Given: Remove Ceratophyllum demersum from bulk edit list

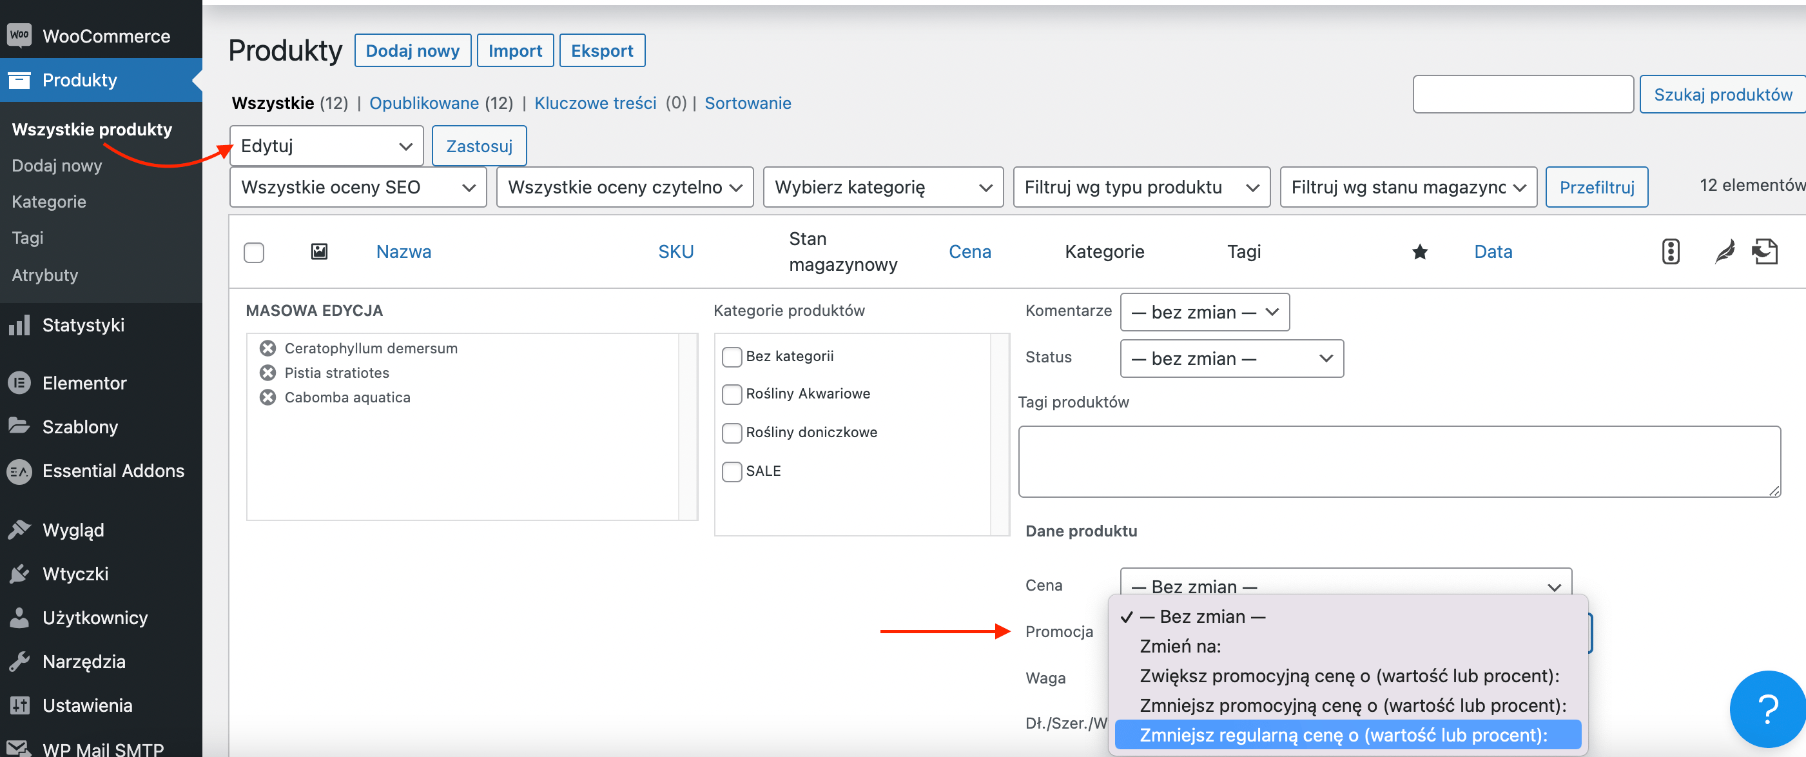Looking at the screenshot, I should tap(267, 348).
